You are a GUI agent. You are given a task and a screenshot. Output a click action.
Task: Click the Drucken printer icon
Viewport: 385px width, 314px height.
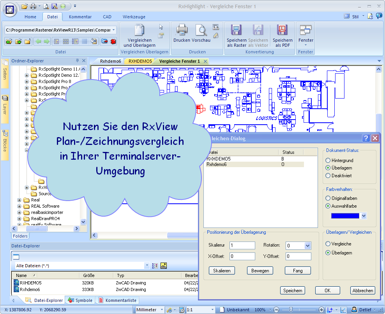tap(182, 30)
